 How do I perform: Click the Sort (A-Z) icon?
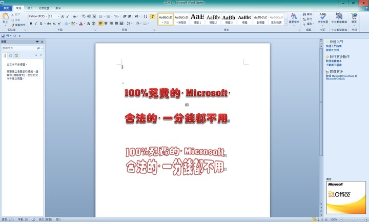(145, 16)
